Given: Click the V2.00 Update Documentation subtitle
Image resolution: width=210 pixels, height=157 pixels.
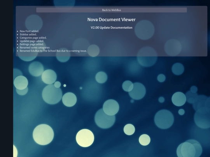Looking at the screenshot, I should click(112, 28).
